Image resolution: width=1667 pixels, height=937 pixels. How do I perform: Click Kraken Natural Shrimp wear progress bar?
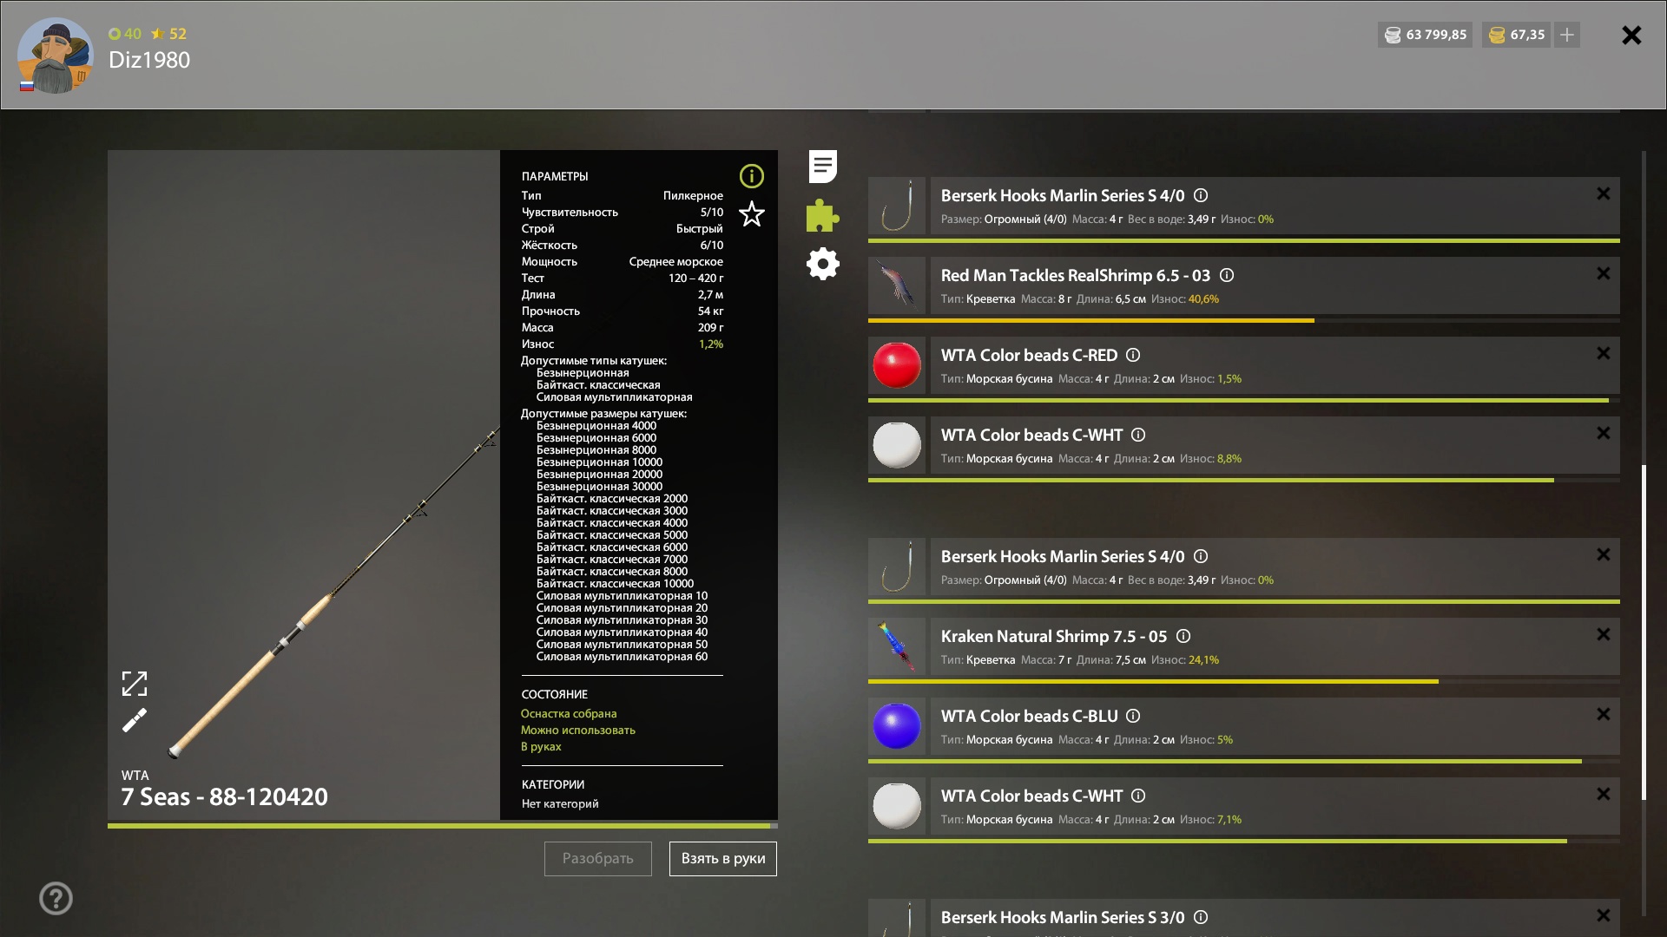1244,681
